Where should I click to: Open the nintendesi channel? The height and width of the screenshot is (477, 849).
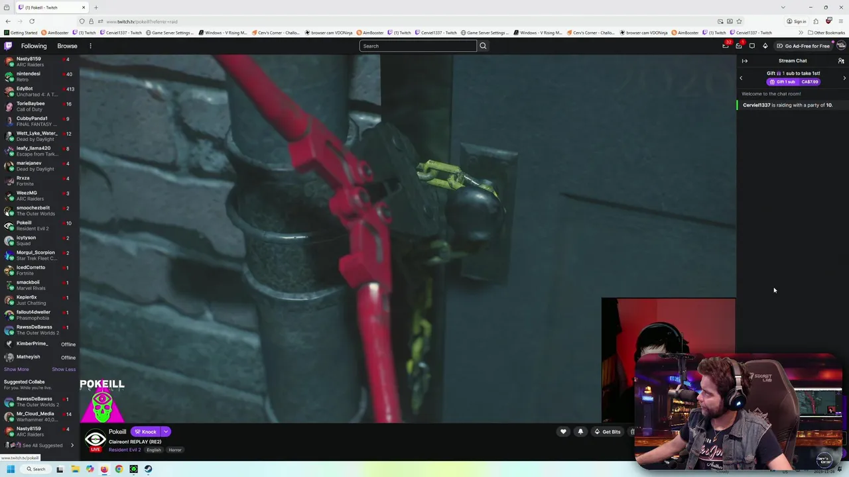(x=40, y=76)
